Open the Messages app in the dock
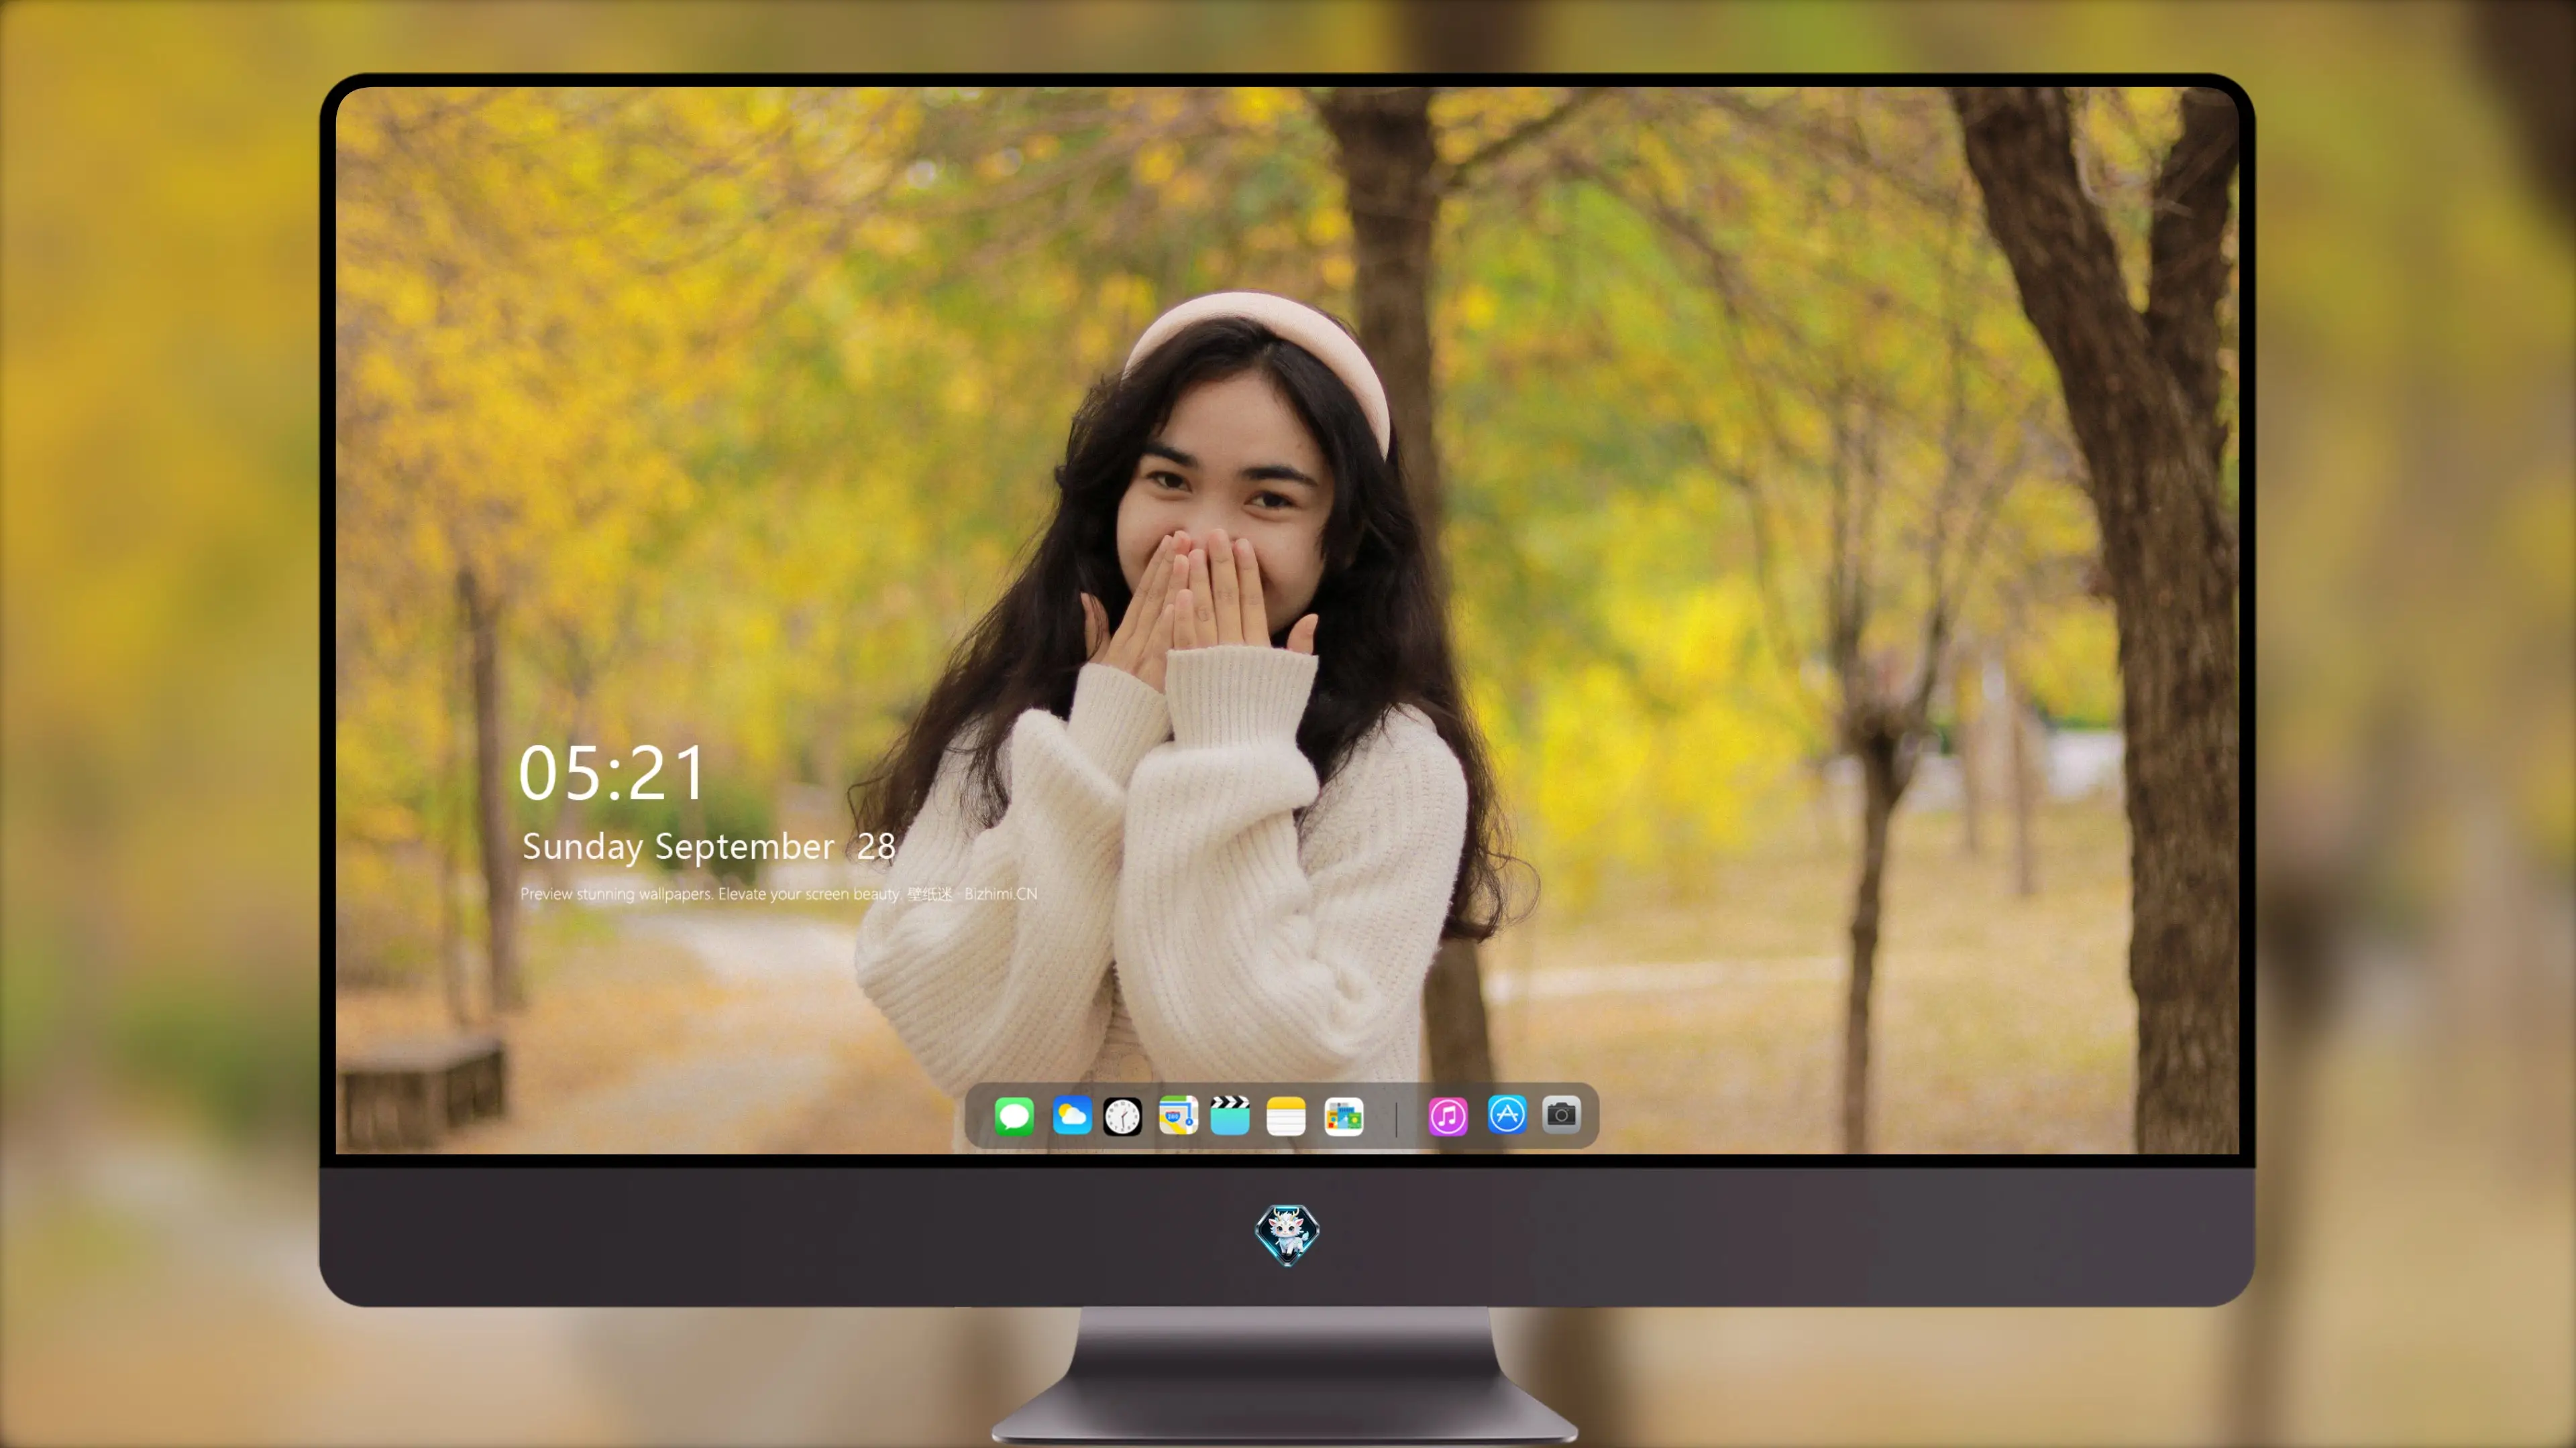Viewport: 2576px width, 1448px height. click(x=1014, y=1115)
